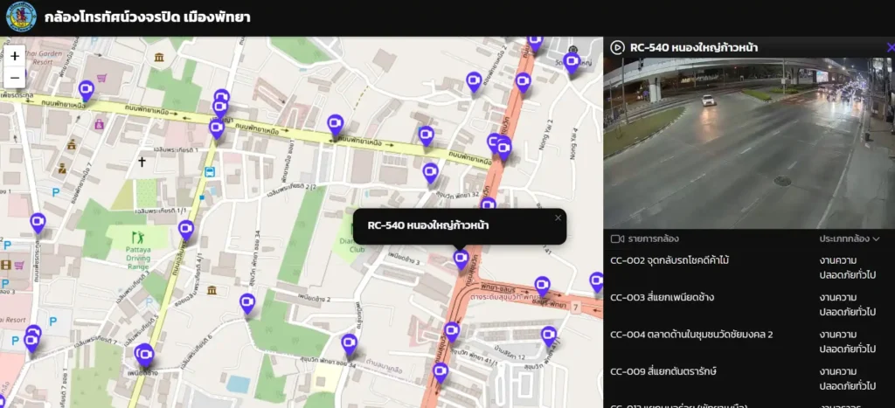Click the camera icon next to รายการกล้อง
895x408 pixels.
click(617, 239)
